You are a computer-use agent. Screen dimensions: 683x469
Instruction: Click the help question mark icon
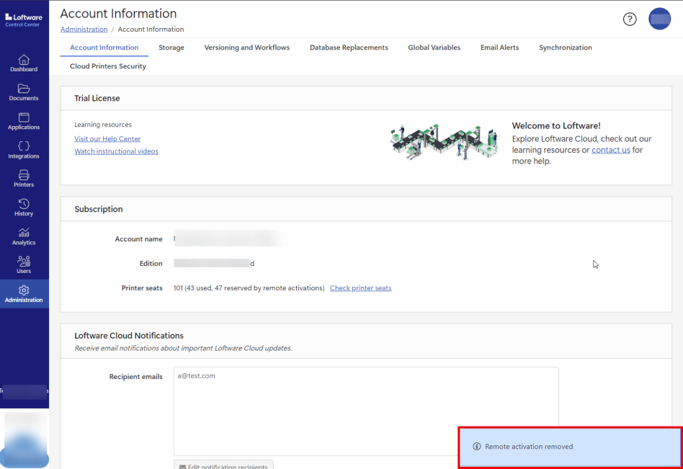pos(630,19)
